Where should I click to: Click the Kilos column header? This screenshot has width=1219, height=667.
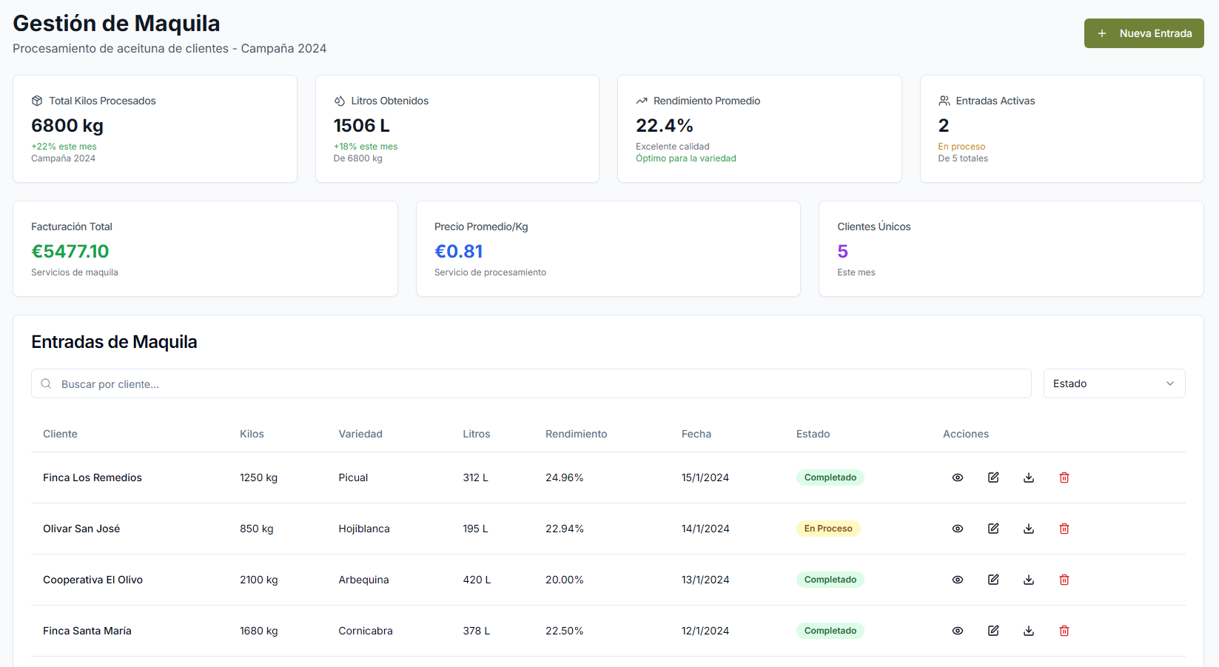pyautogui.click(x=252, y=434)
